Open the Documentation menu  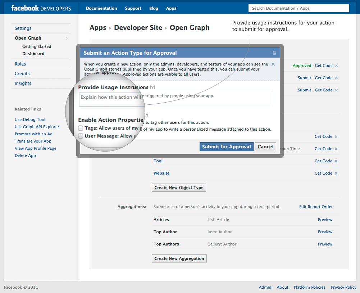tap(101, 8)
